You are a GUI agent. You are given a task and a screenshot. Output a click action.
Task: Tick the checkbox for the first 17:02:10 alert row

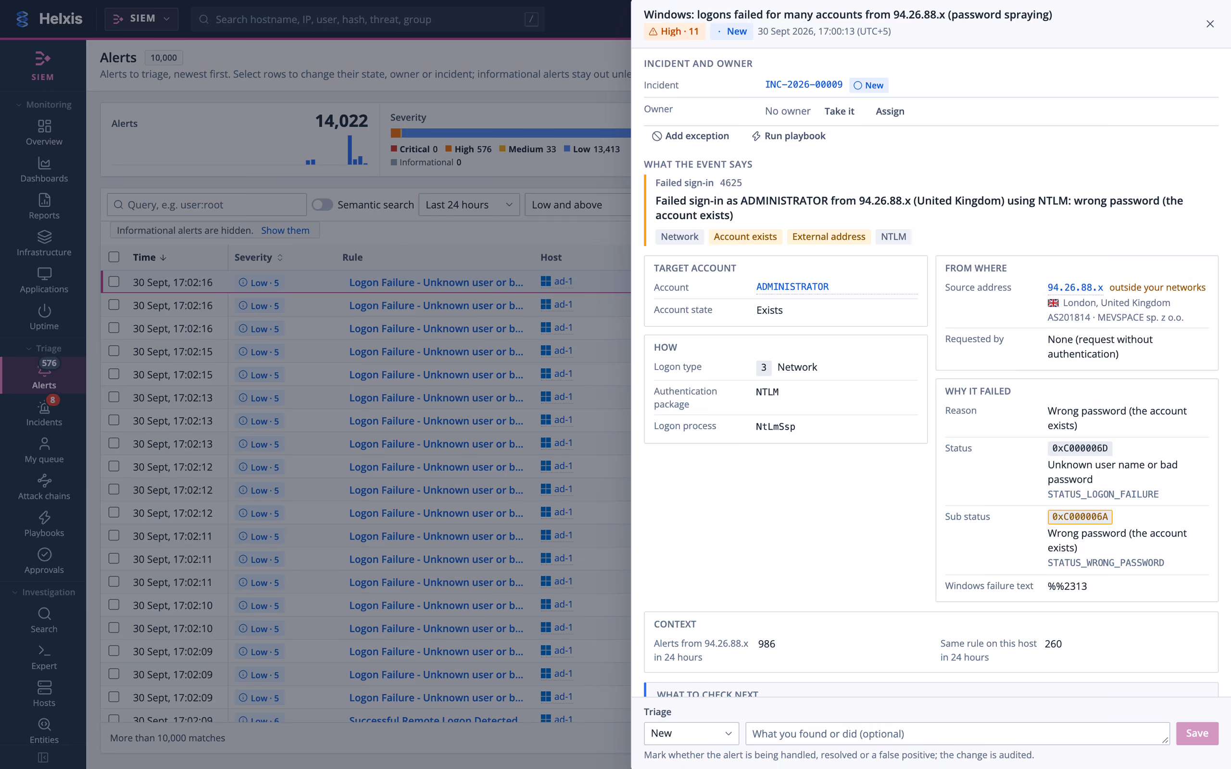coord(114,604)
